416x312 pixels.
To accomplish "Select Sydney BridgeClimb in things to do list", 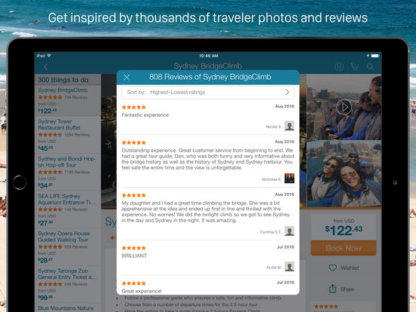I will (68, 100).
